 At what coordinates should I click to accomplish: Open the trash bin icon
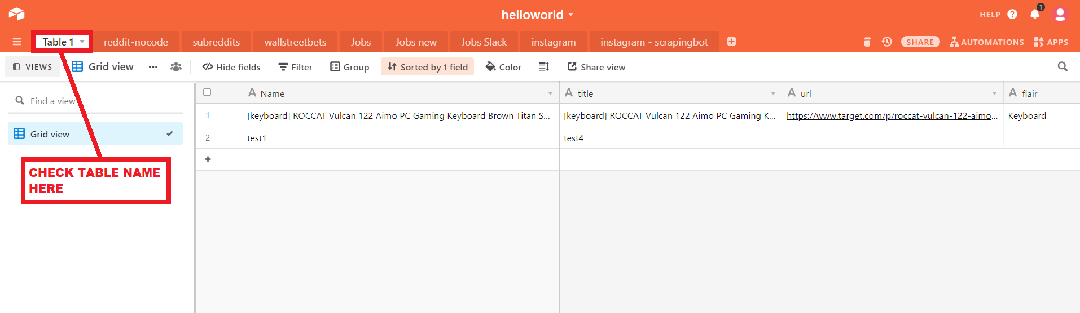point(867,42)
